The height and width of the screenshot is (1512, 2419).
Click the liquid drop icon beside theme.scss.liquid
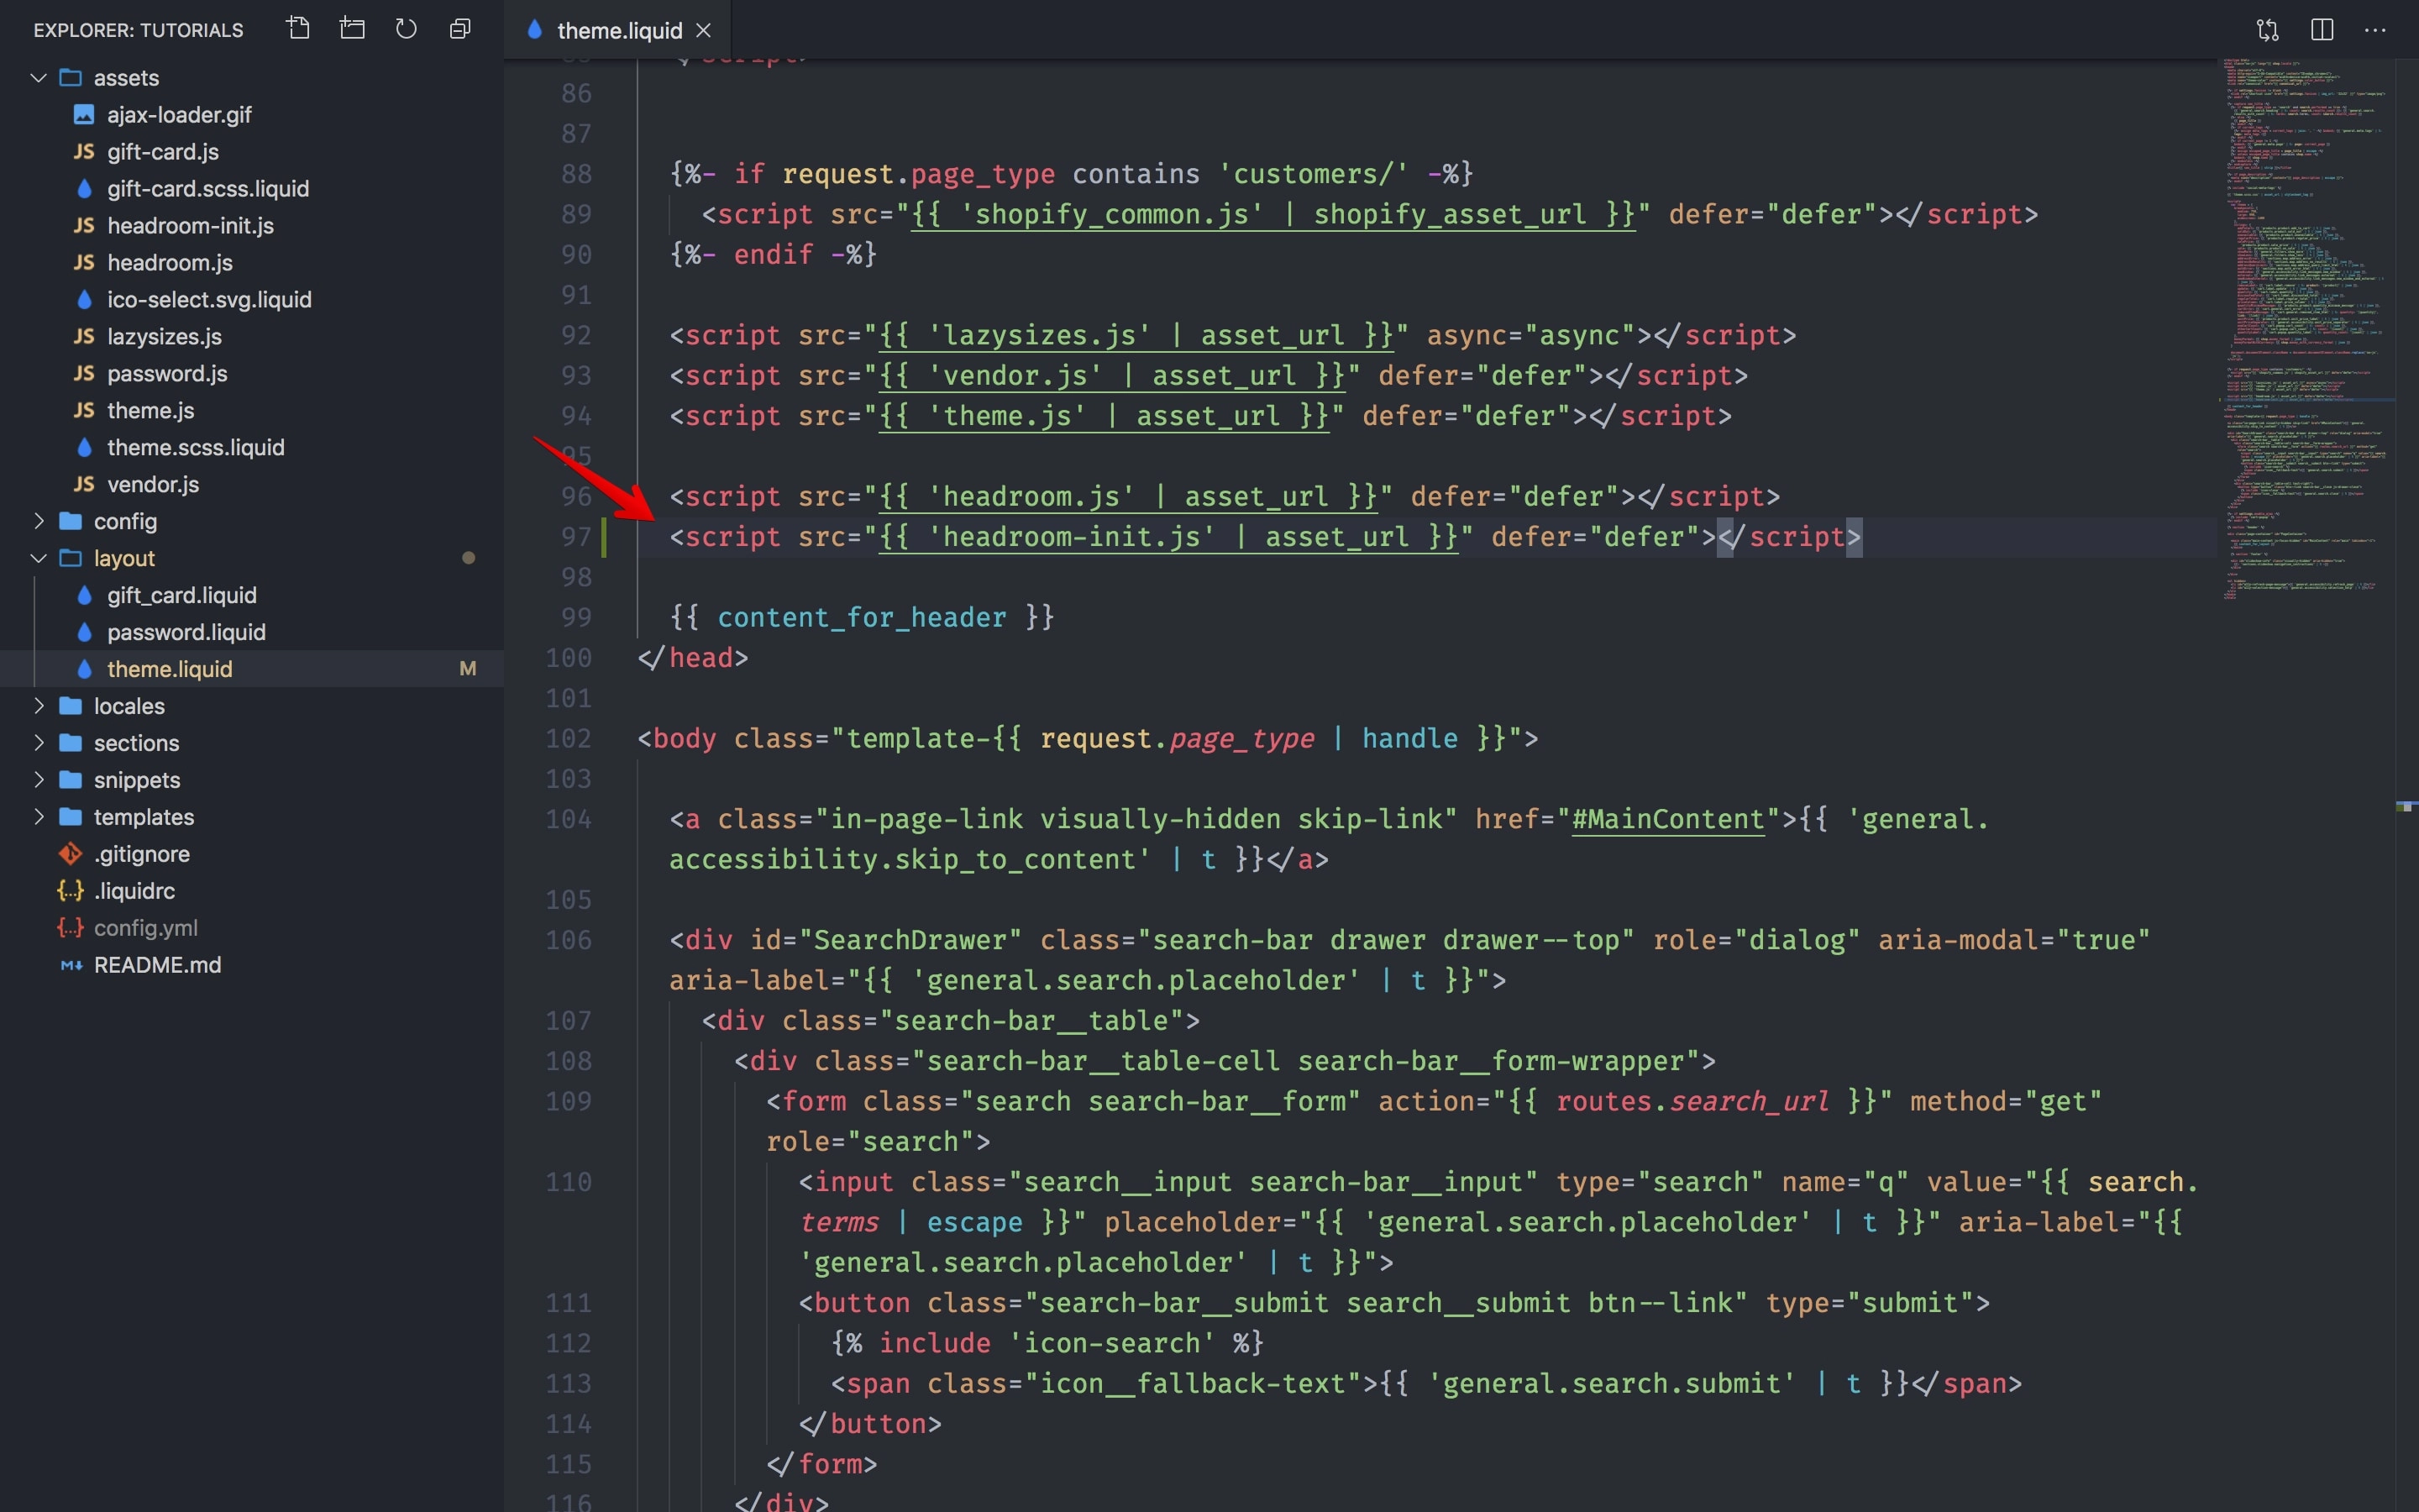[x=84, y=447]
